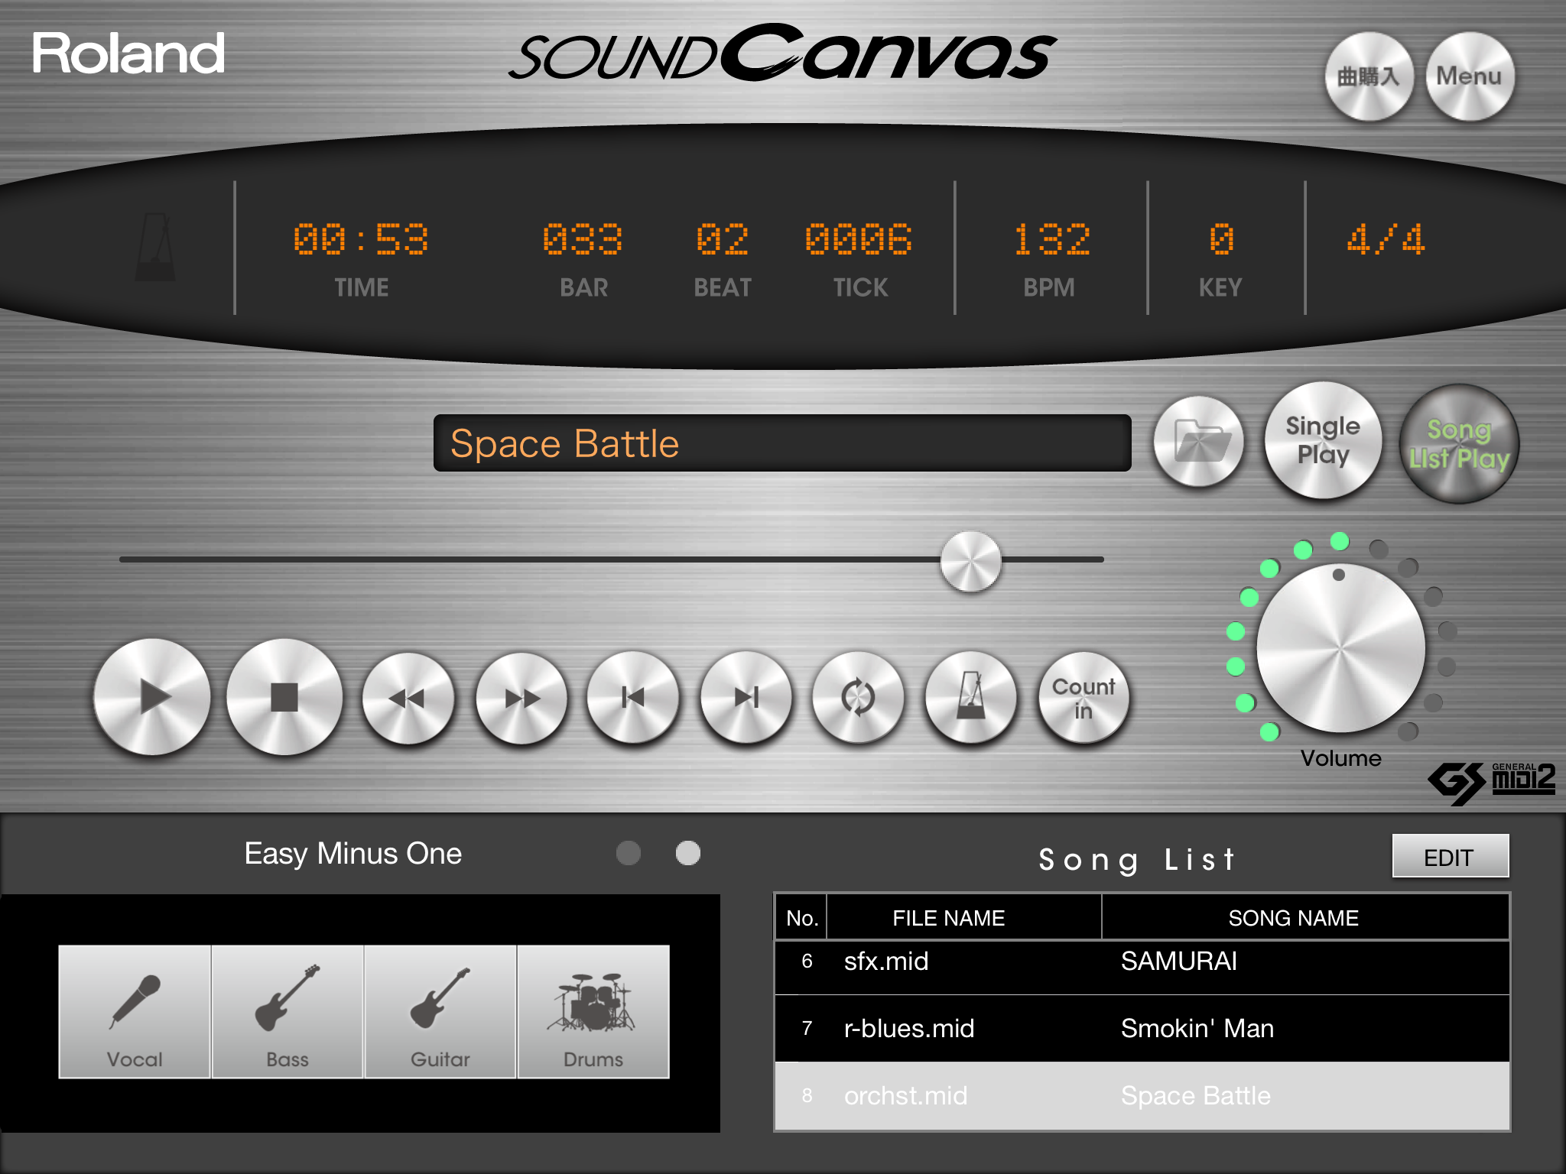1566x1174 pixels.
Task: Click the Smokin' Man song name
Action: (x=1197, y=1029)
